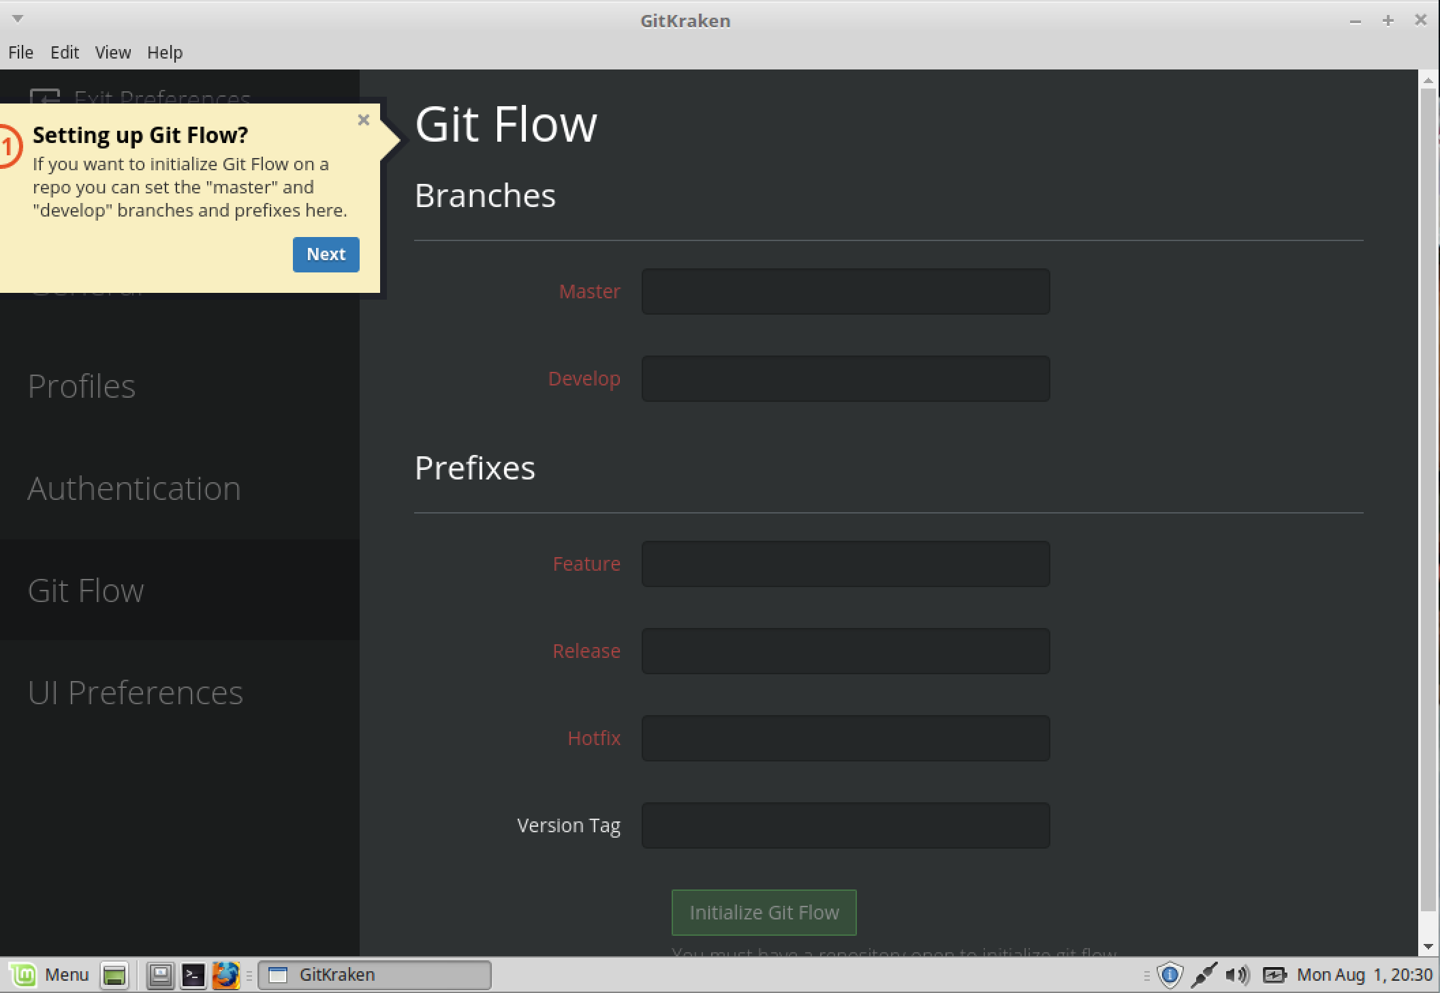Screen dimensions: 1440x993
Task: Click Next in the Git Flow tip
Action: 326,254
